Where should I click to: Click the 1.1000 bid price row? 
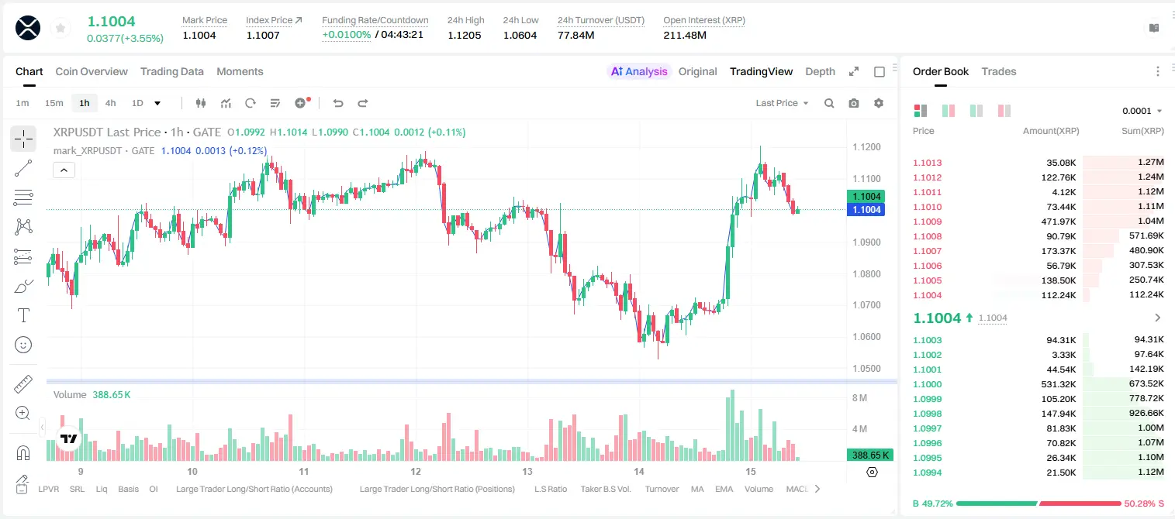point(1038,384)
